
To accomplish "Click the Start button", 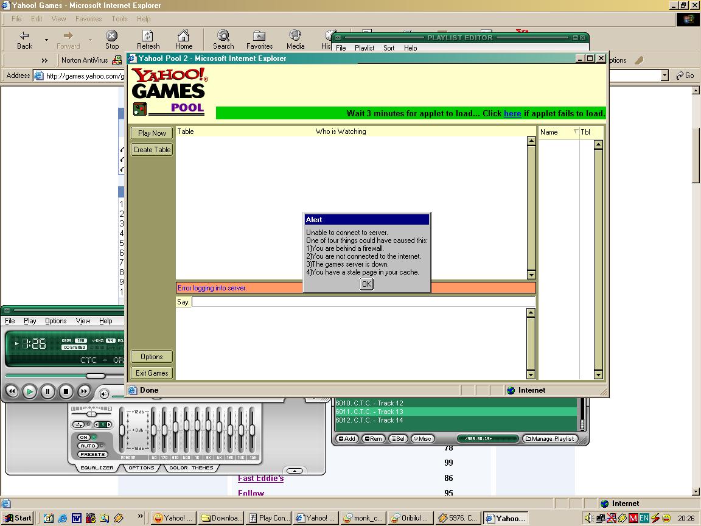I will [x=18, y=518].
